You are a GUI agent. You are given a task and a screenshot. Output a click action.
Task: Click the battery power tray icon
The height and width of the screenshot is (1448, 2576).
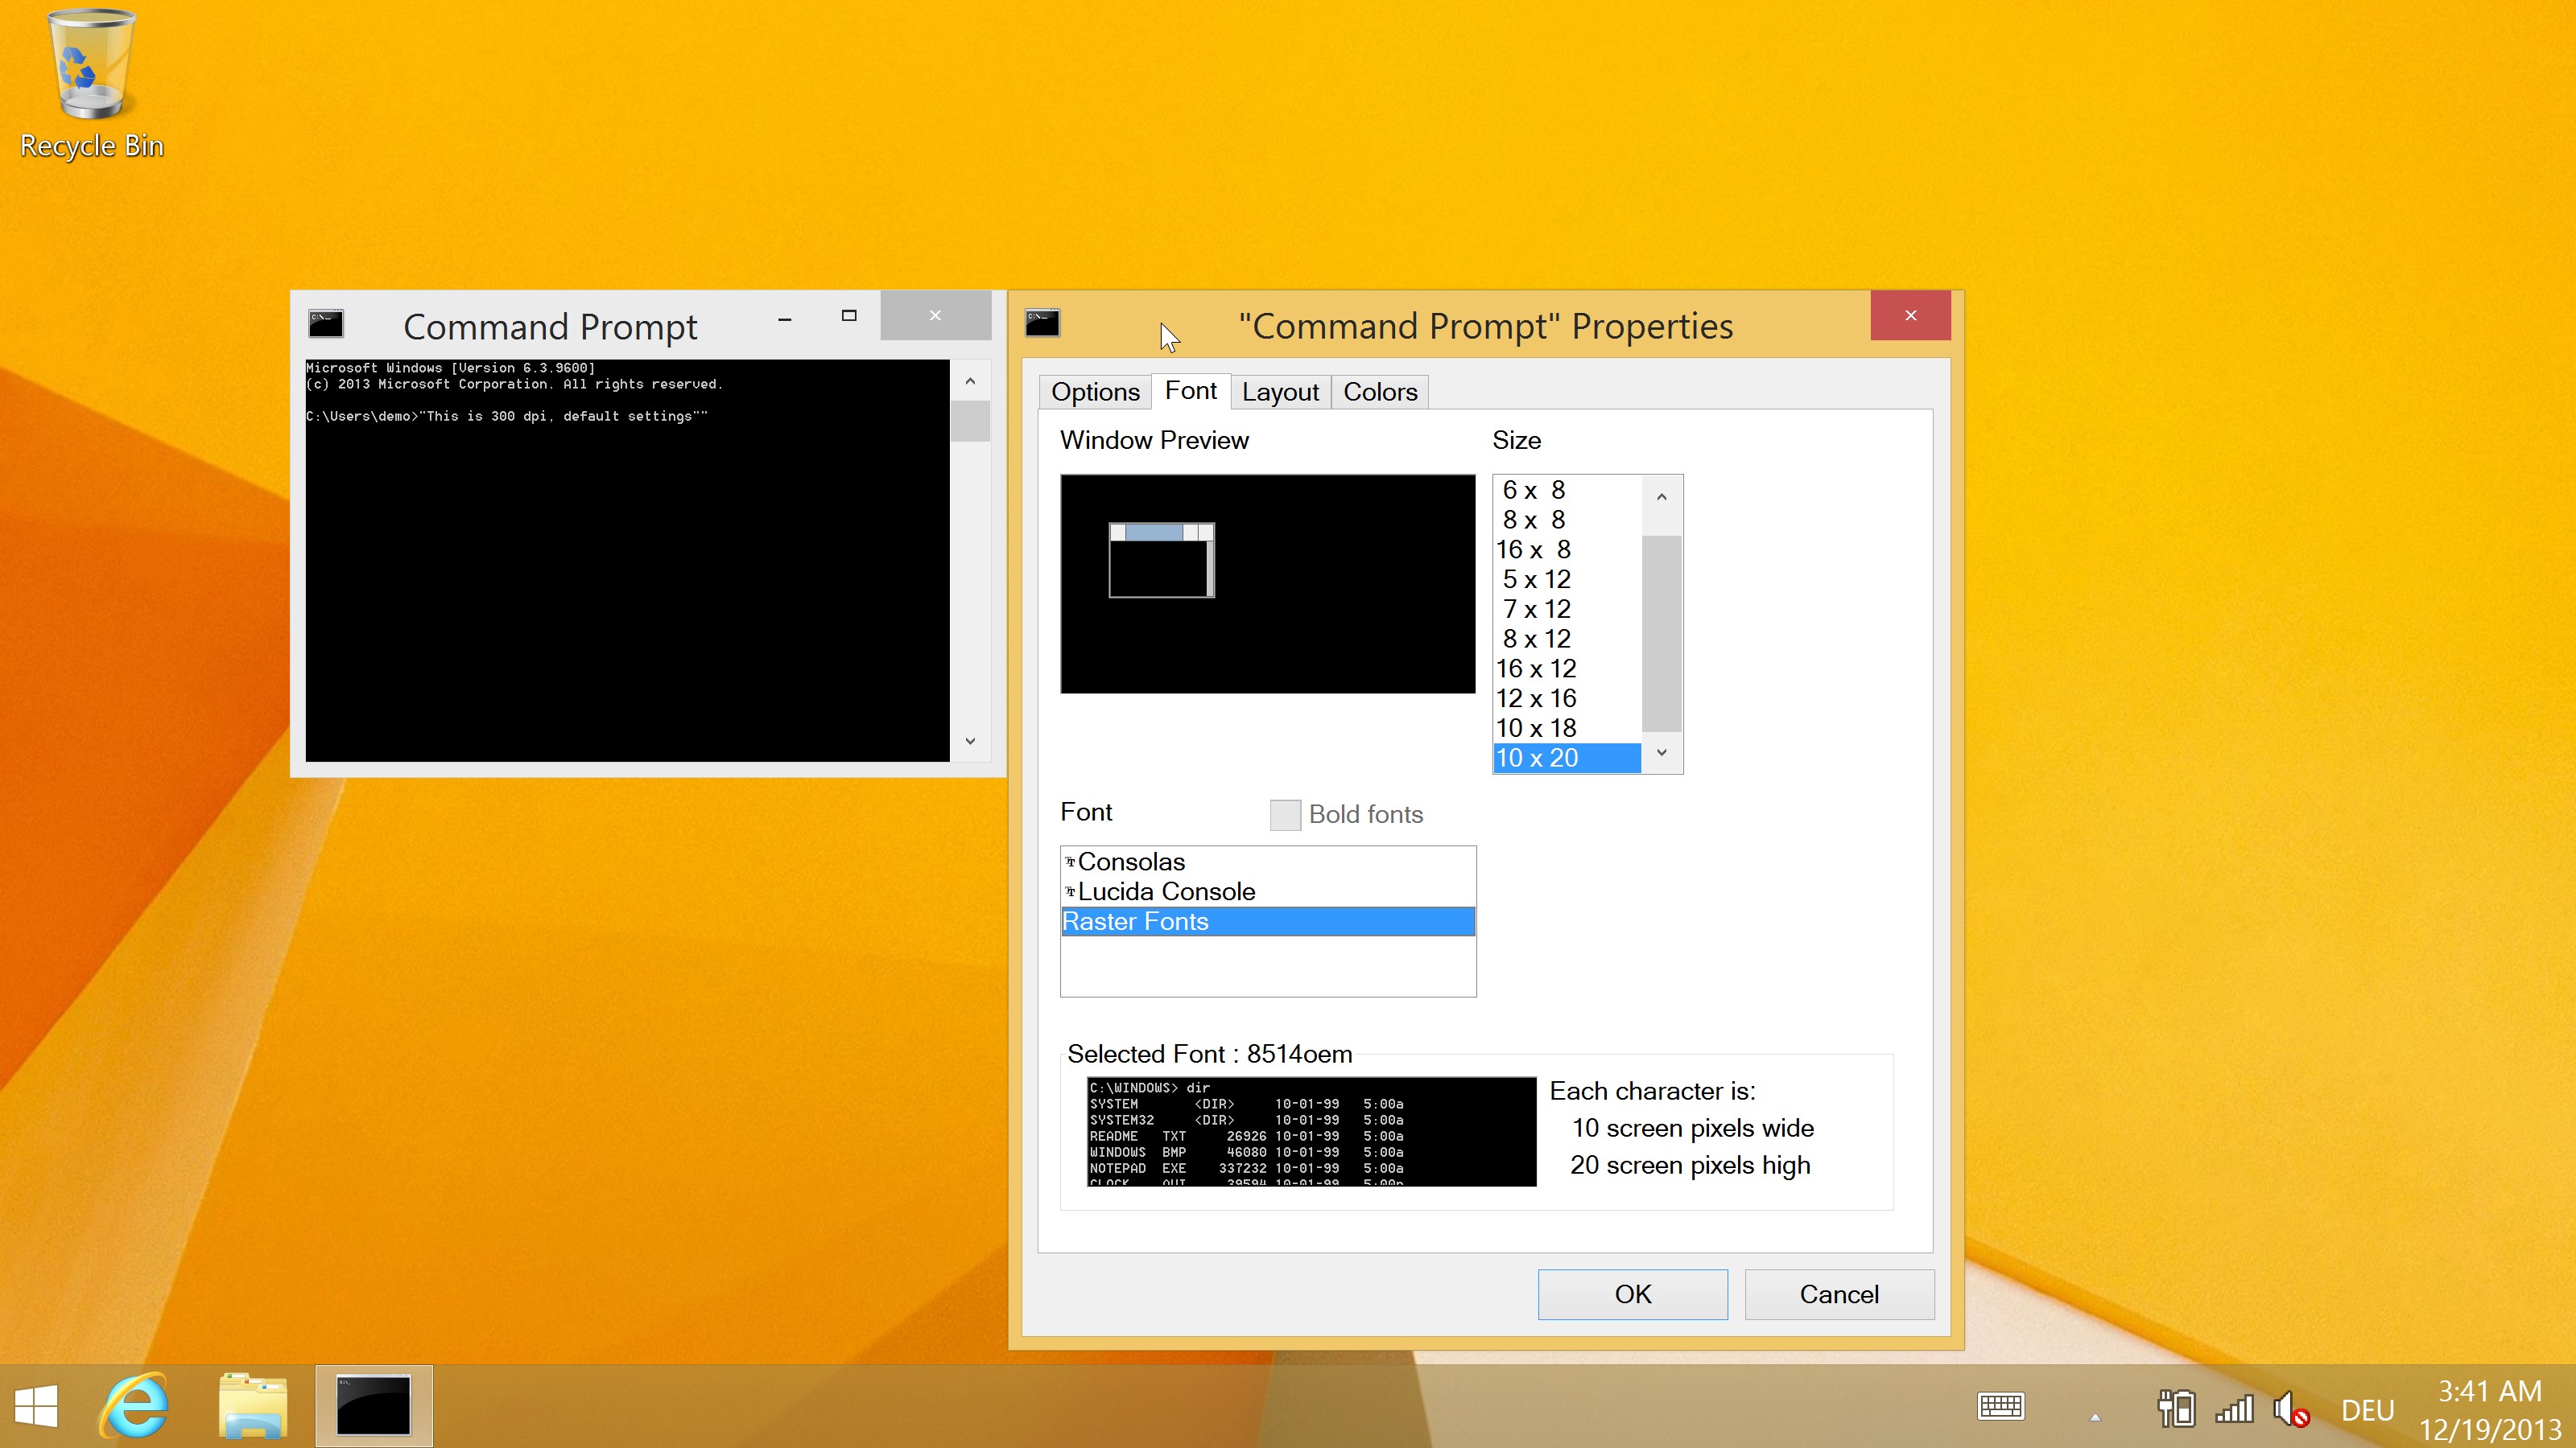point(2176,1408)
